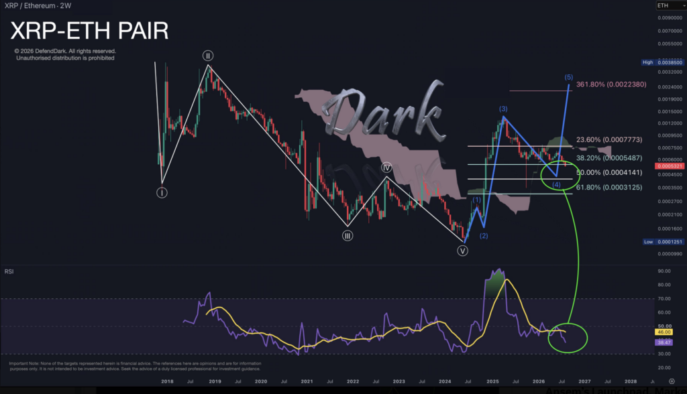The width and height of the screenshot is (687, 394).
Task: Select the blue wave (4) label
Action: click(556, 184)
